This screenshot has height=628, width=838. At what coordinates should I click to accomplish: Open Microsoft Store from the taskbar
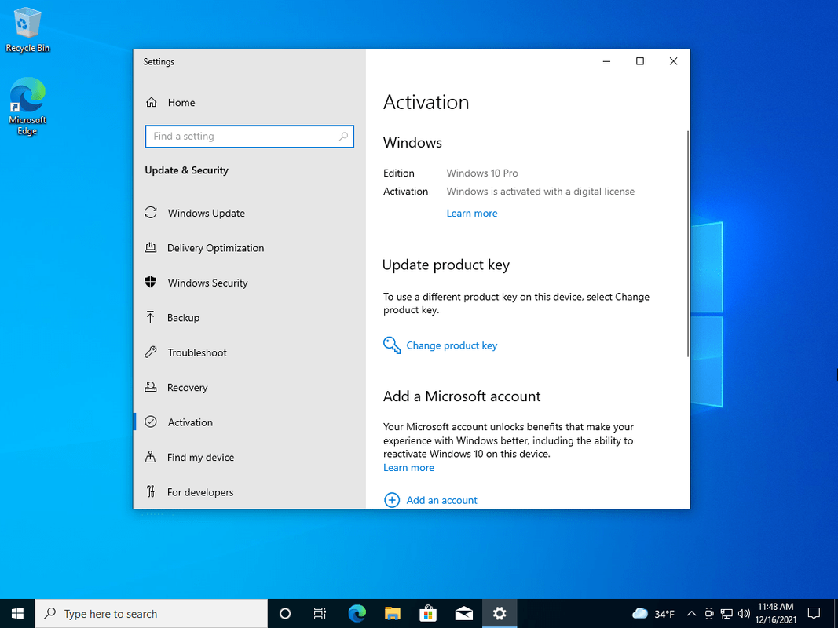pos(428,614)
